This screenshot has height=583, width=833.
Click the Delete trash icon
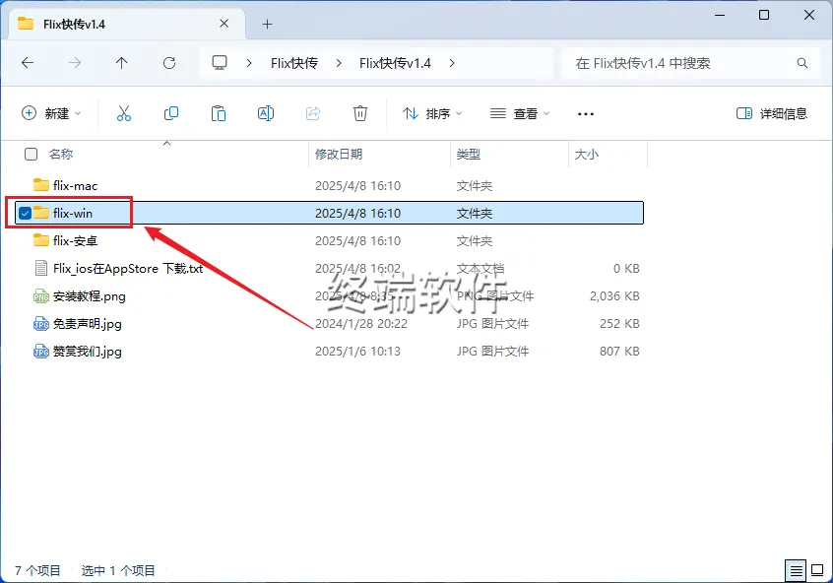tap(360, 113)
